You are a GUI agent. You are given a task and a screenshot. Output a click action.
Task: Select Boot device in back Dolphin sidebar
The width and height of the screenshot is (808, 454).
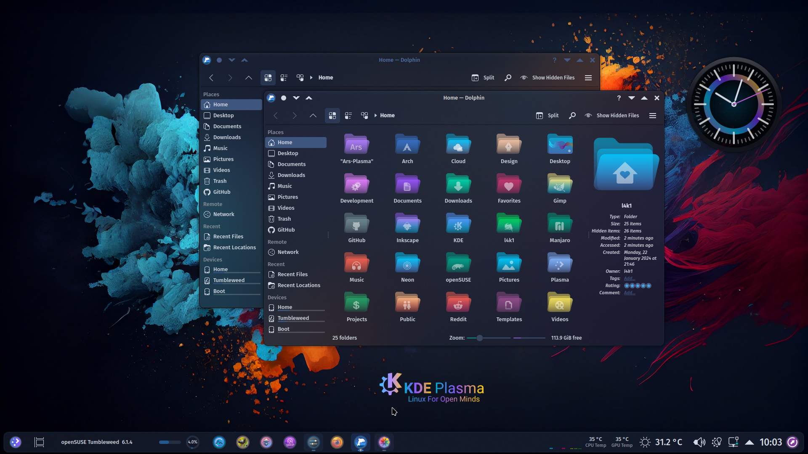coord(231,291)
